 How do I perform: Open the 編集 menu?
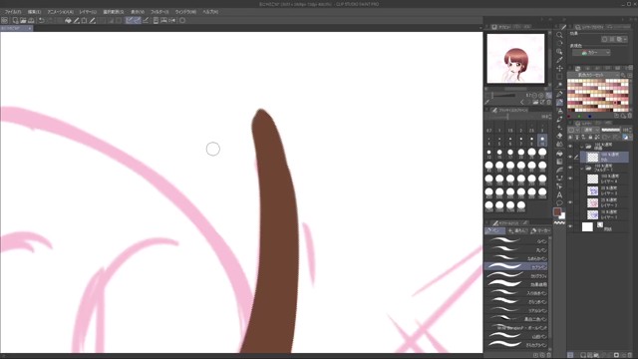click(x=34, y=12)
